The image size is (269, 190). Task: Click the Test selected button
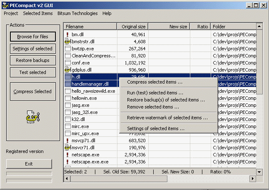[x=33, y=72]
